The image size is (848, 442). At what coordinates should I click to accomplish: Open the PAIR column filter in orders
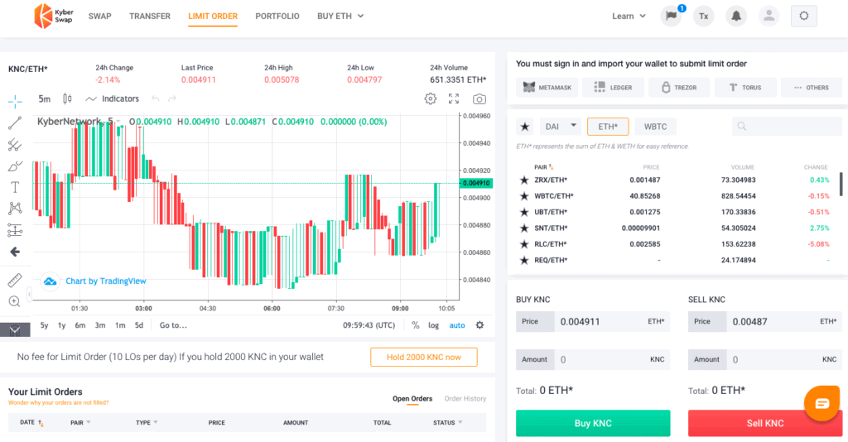click(80, 422)
